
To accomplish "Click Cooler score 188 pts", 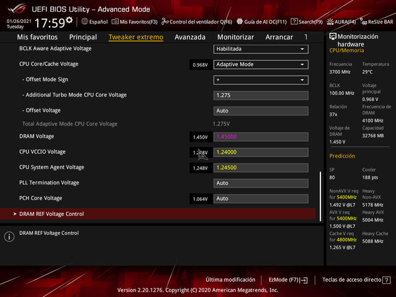I will (x=370, y=178).
